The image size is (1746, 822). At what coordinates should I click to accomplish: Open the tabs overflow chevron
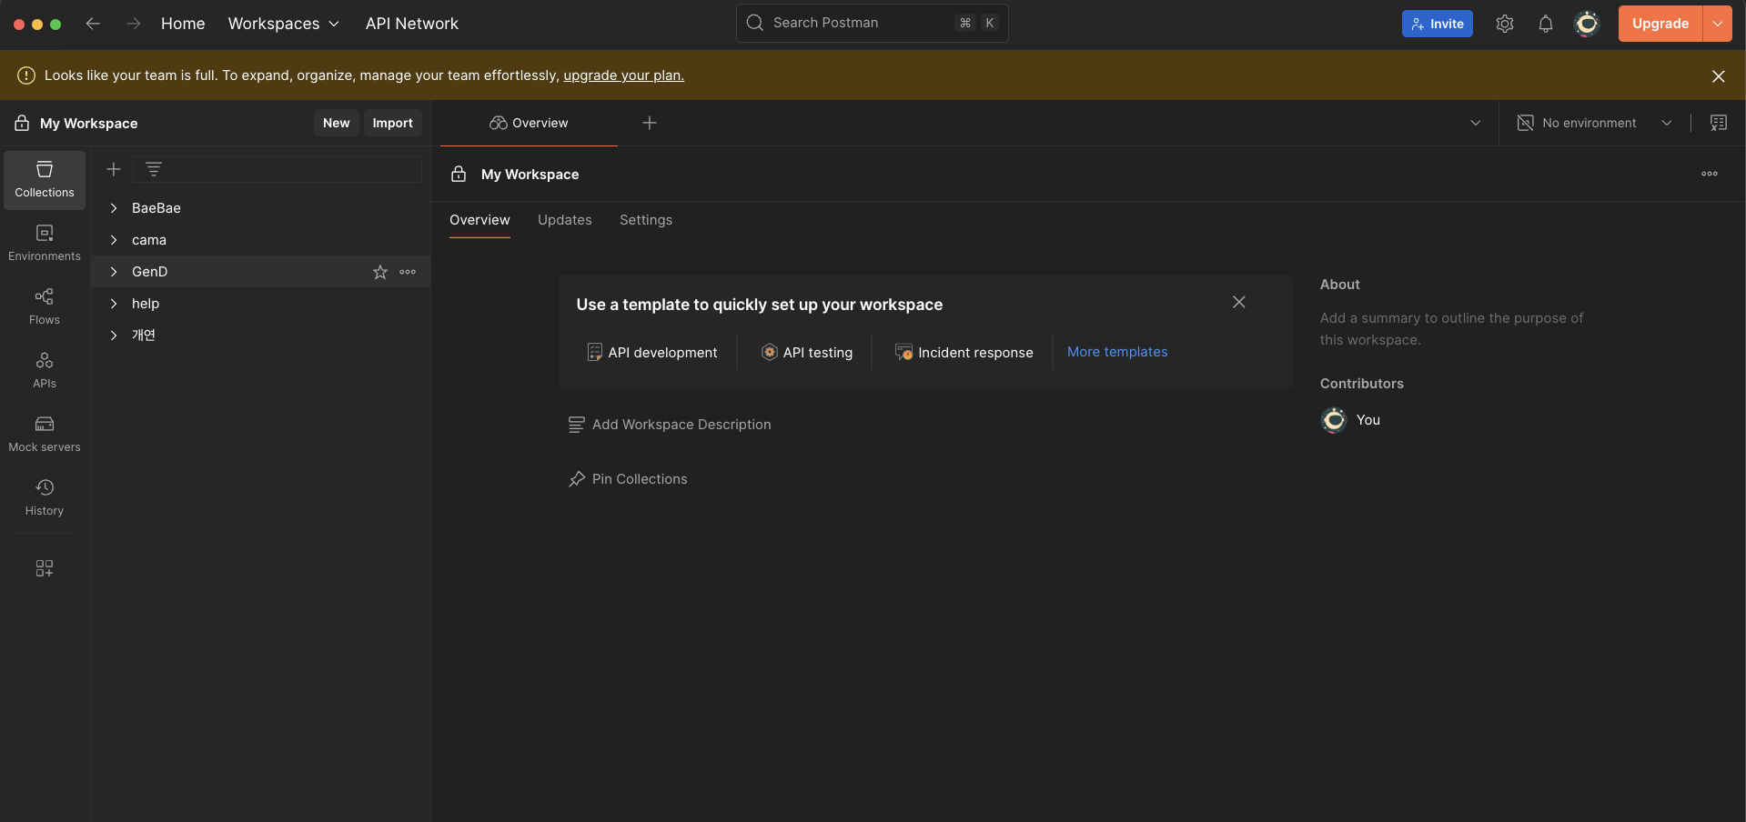(x=1476, y=123)
